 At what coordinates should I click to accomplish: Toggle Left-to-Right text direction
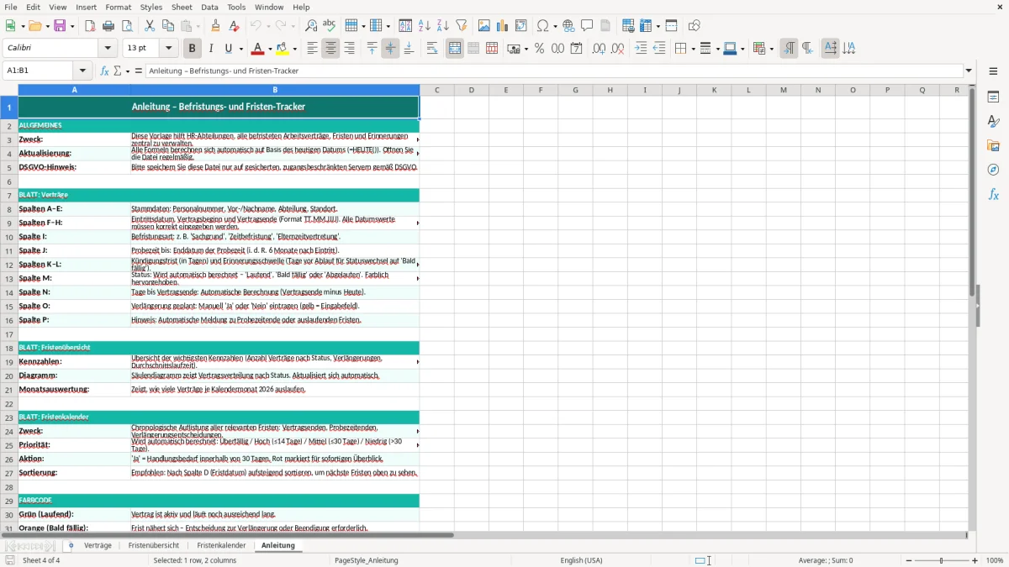(789, 49)
